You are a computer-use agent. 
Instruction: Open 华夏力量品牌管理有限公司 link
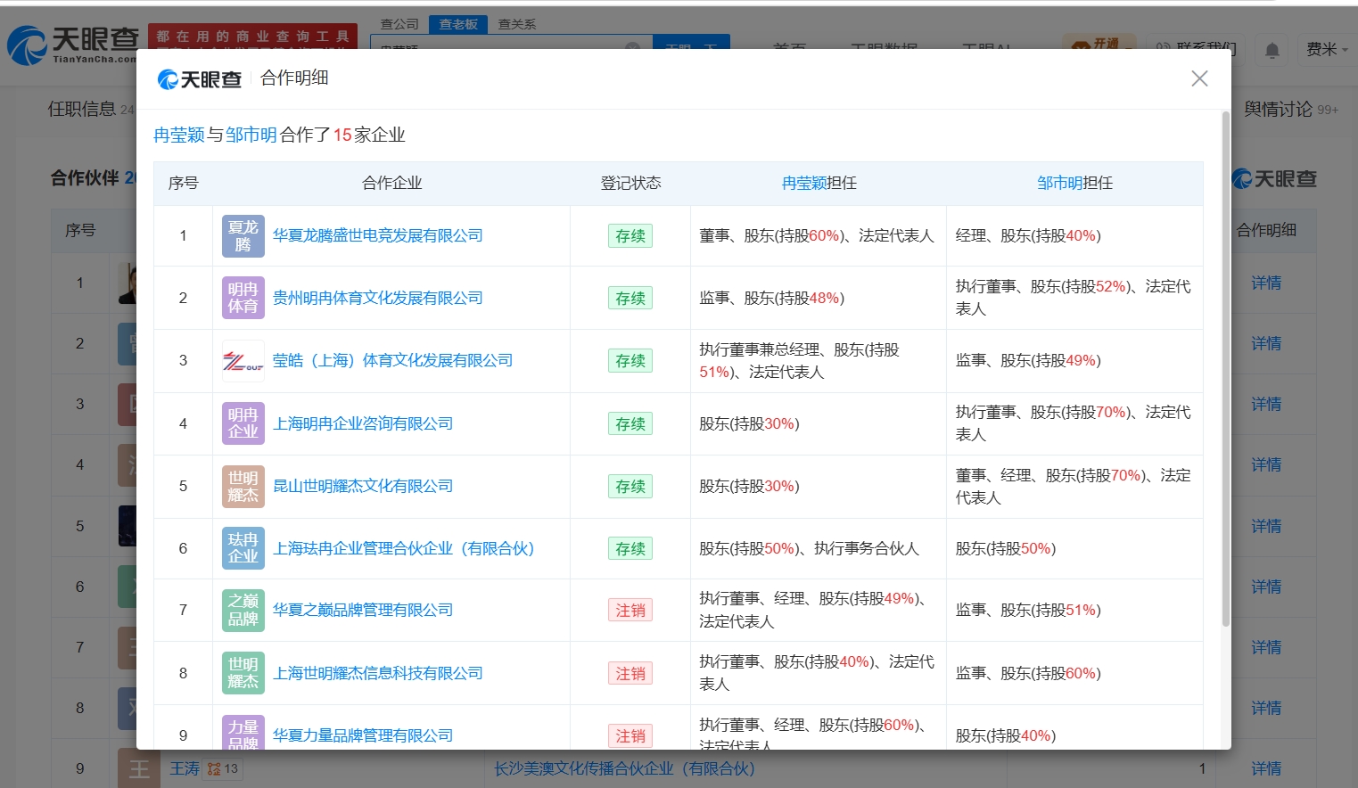[363, 735]
